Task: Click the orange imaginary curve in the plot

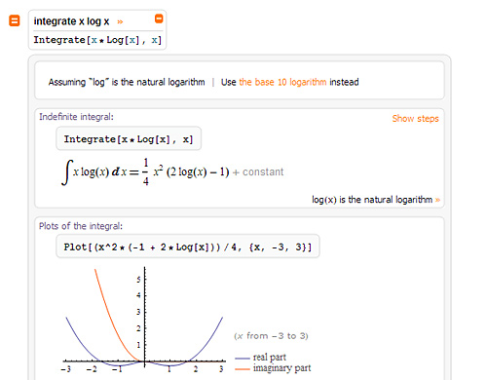Action: pyautogui.click(x=109, y=309)
